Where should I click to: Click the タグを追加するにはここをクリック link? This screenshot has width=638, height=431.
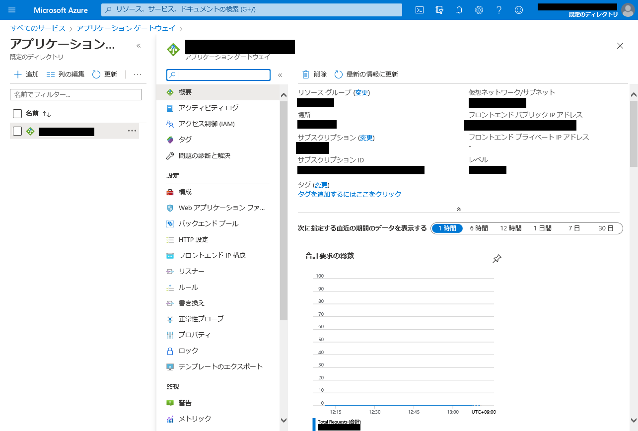pyautogui.click(x=350, y=194)
